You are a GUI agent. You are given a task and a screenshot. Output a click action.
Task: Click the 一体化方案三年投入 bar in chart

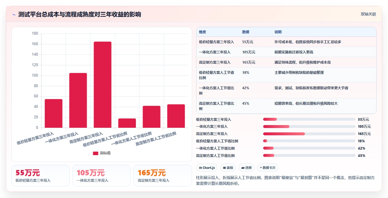78,100
